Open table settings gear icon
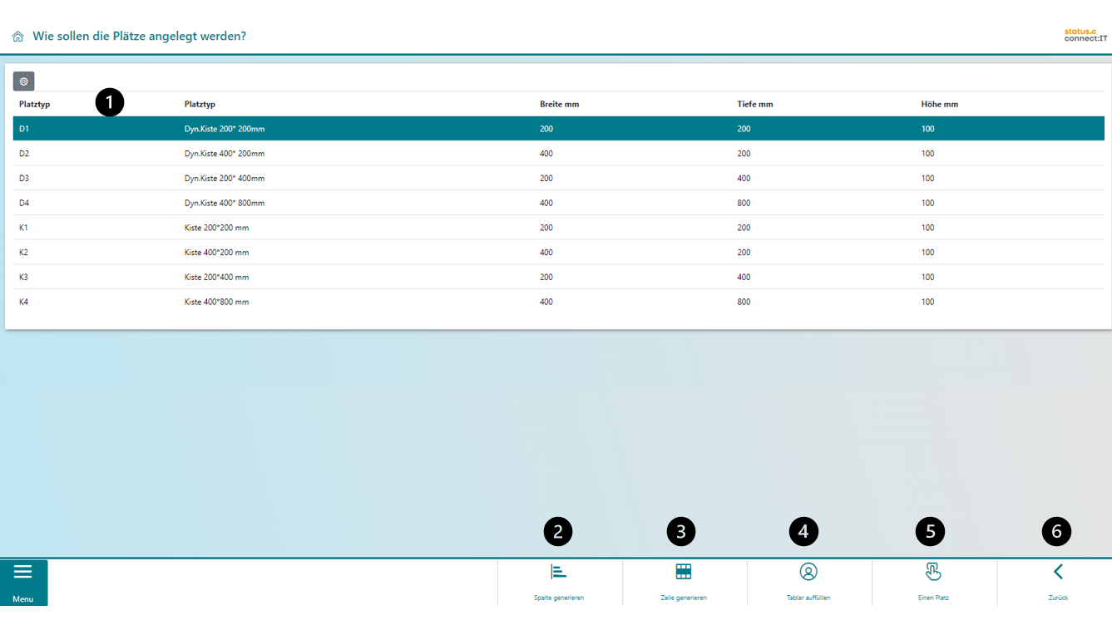1112x625 pixels. 23,81
